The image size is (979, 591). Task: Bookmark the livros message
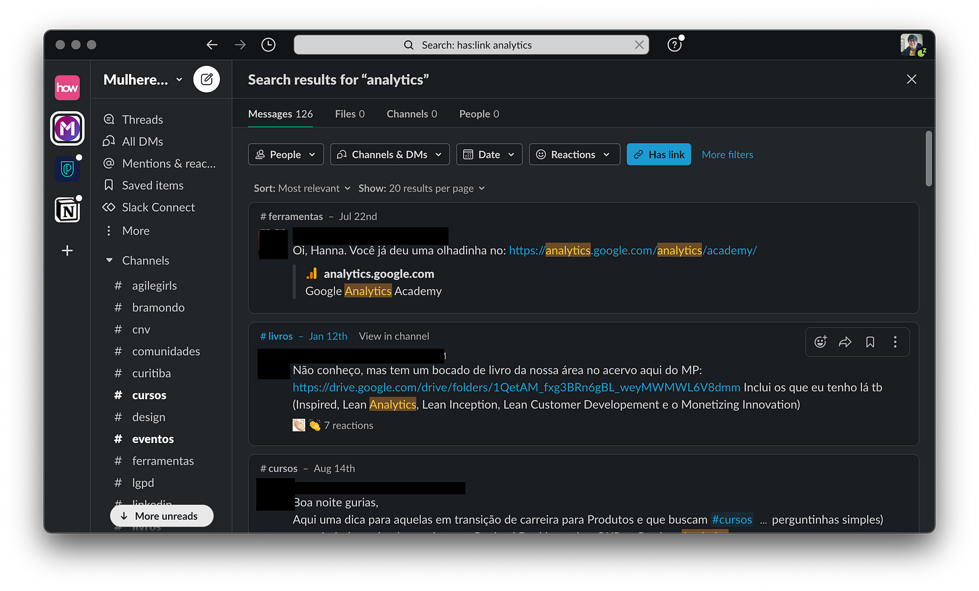point(870,342)
